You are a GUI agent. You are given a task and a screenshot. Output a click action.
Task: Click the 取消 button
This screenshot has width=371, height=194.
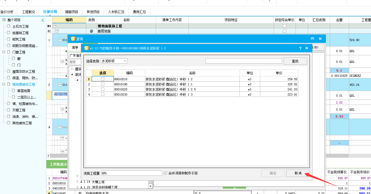coord(298,173)
